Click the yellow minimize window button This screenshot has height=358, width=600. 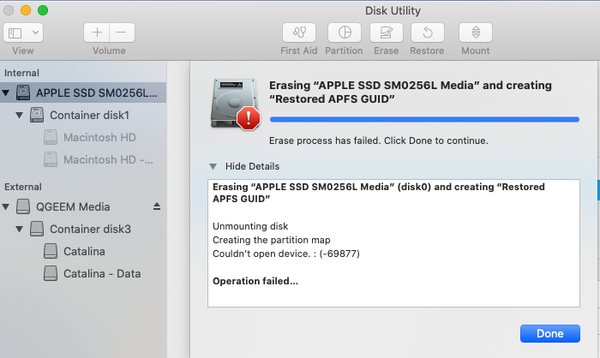coord(26,10)
